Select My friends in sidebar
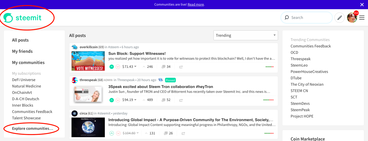 coord(22,51)
